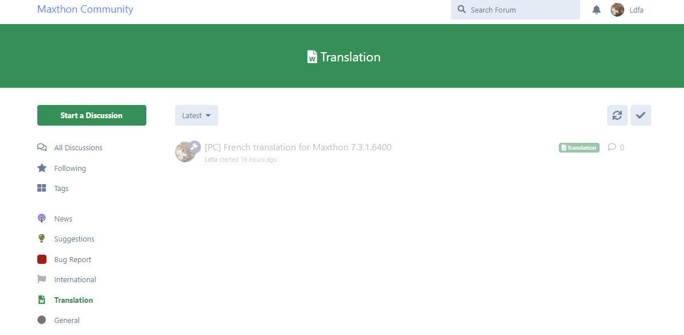
Task: Open the notifications bell icon
Action: click(596, 10)
